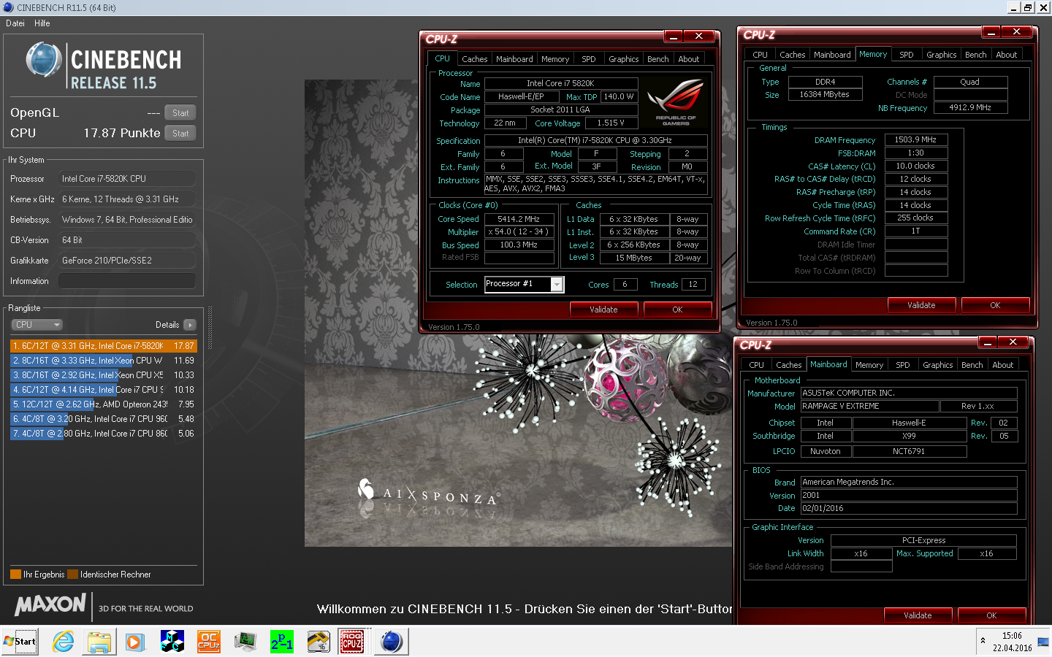Start the OpenGL benchmark
The width and height of the screenshot is (1052, 657).
pos(180,113)
